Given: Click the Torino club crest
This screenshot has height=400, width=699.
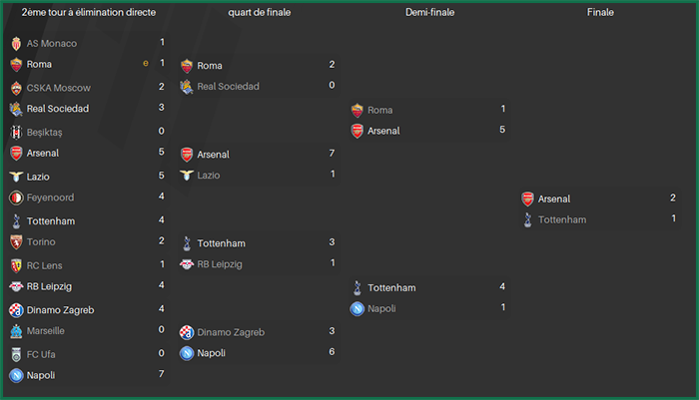Looking at the screenshot, I should (16, 241).
